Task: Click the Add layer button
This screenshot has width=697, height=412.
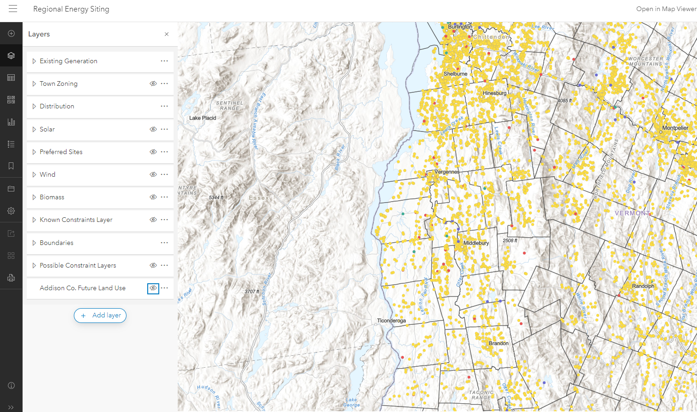Action: tap(100, 316)
